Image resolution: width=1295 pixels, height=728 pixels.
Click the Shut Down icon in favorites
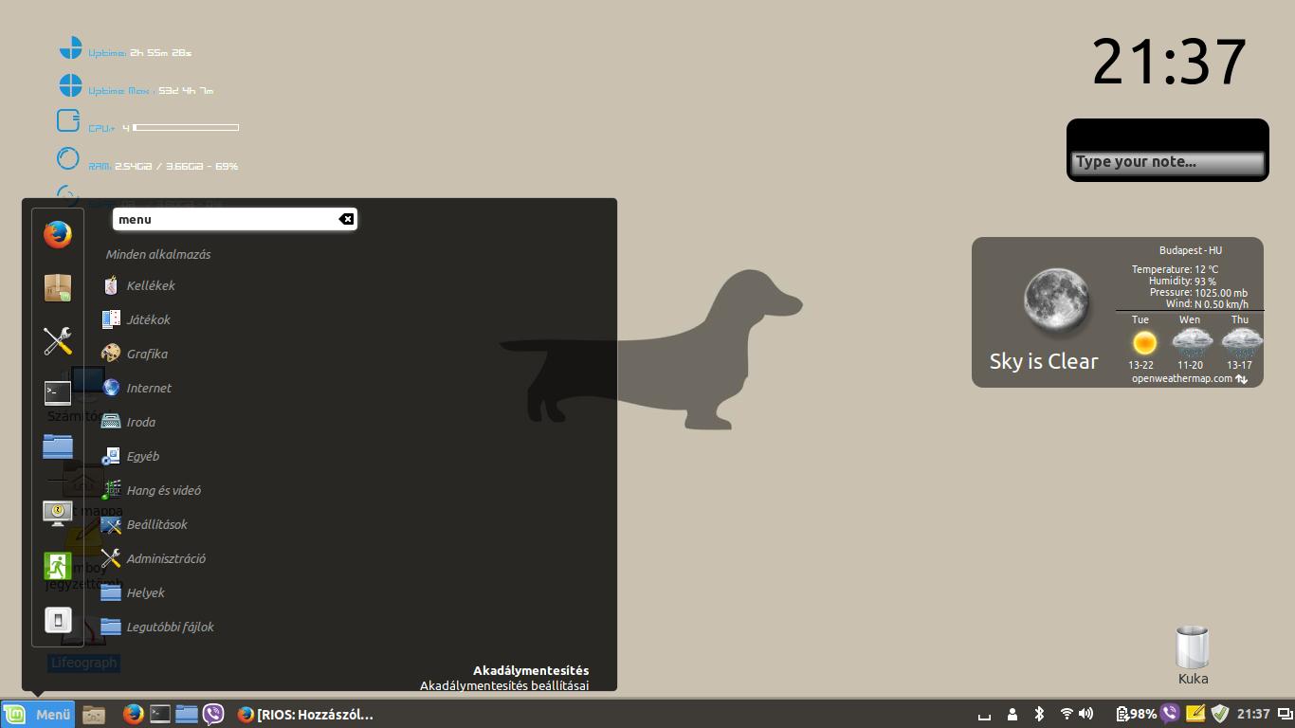[x=58, y=620]
